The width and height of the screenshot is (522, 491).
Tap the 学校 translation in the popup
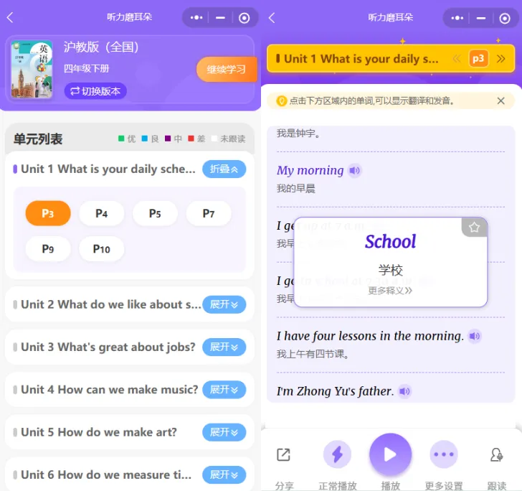[x=391, y=270]
